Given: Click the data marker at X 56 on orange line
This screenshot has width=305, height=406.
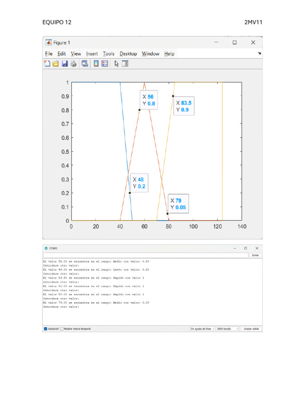Looking at the screenshot, I should [x=139, y=110].
